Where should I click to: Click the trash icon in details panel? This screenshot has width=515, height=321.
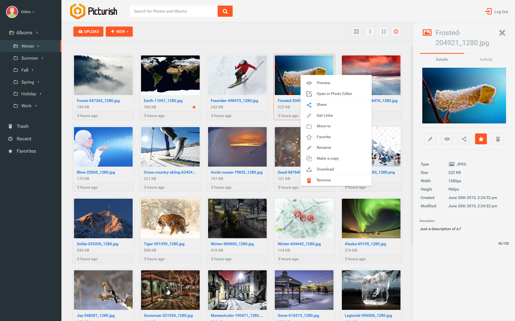pos(498,139)
